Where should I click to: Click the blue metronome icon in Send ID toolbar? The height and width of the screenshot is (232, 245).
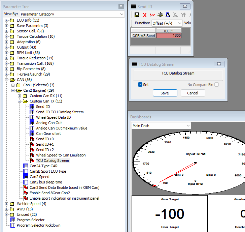tap(168, 15)
